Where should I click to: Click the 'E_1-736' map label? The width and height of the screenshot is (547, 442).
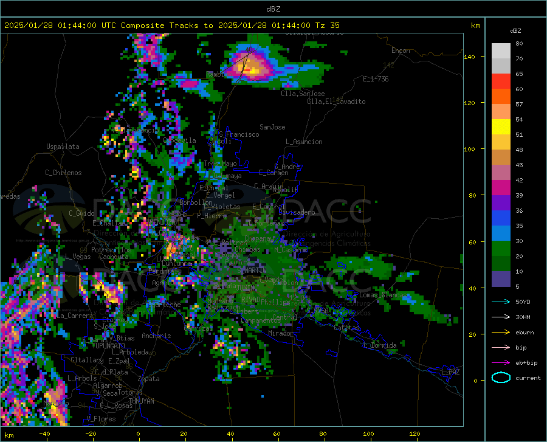(376, 79)
